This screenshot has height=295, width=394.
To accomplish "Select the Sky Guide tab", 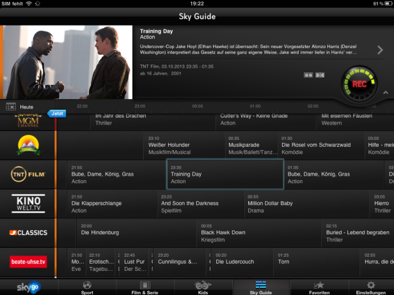I will pos(261,288).
